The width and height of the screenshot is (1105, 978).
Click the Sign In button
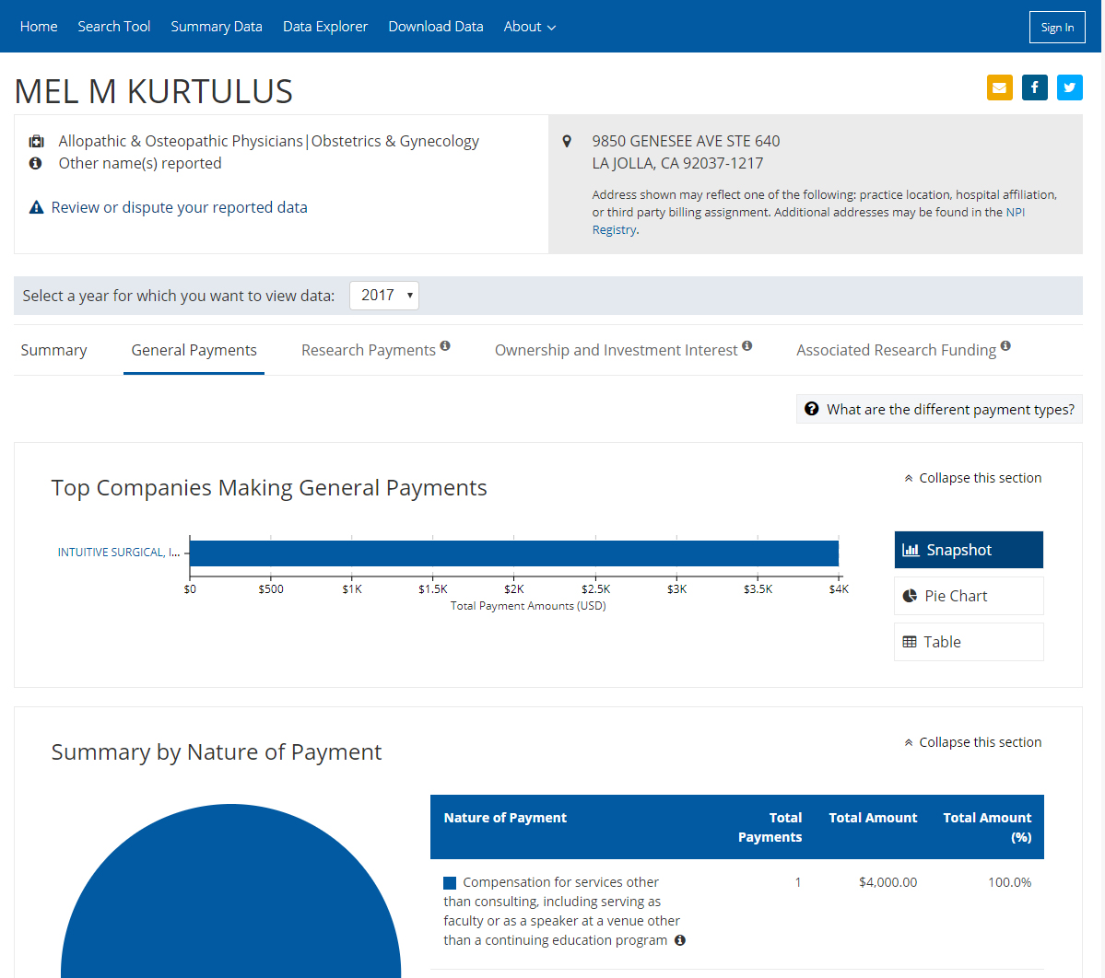pyautogui.click(x=1056, y=28)
